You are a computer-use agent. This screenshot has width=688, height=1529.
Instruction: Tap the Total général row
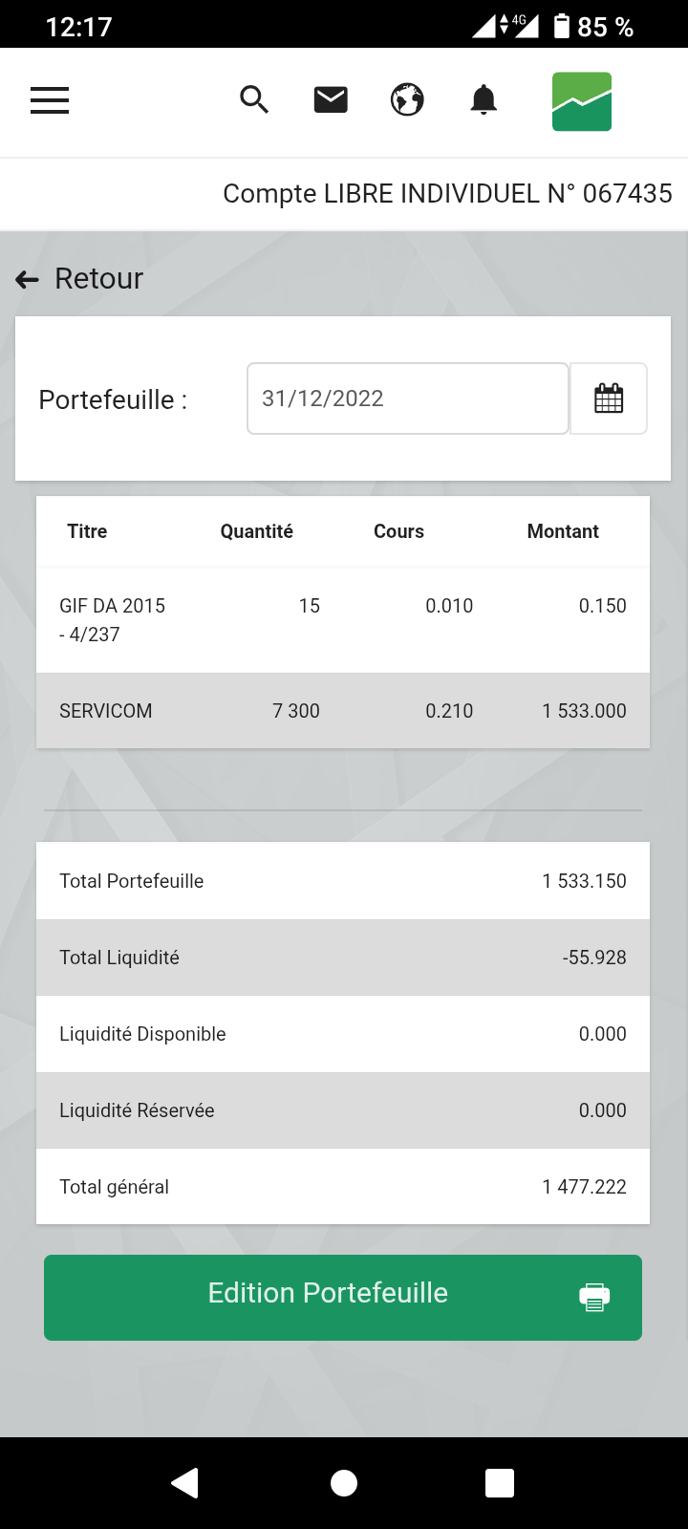pyautogui.click(x=343, y=1187)
